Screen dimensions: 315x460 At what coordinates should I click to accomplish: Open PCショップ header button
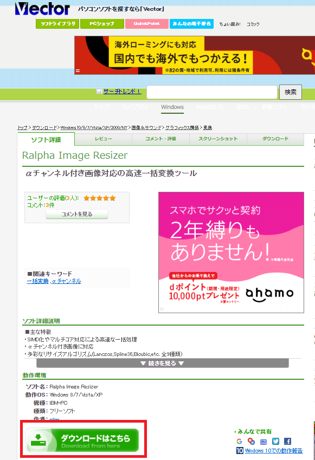(x=102, y=24)
